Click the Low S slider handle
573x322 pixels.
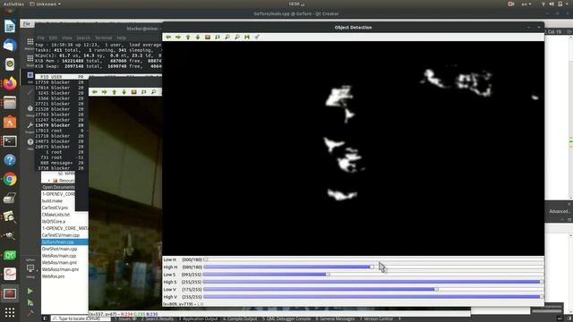[x=328, y=275]
